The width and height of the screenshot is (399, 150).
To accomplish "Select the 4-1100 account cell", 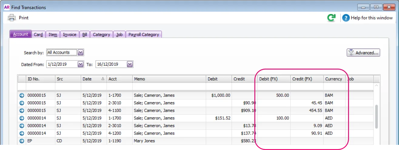I will 119,111.
